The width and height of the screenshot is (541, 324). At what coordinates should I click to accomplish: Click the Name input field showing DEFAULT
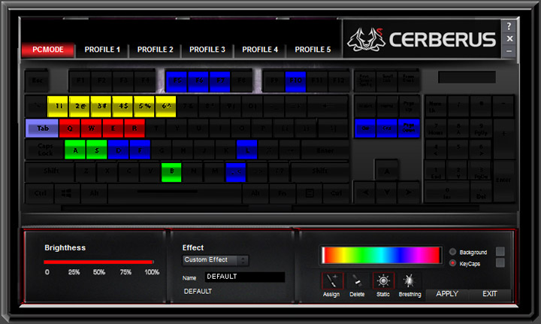245,277
